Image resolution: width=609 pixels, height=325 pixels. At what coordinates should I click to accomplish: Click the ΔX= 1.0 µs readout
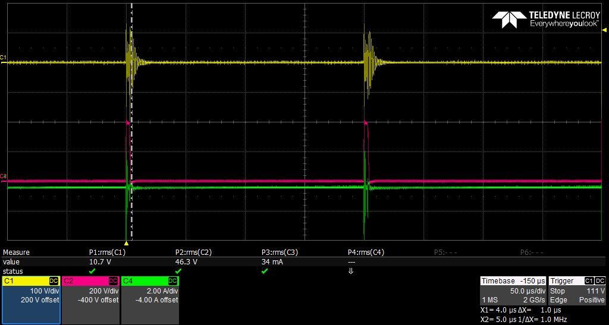[540, 310]
